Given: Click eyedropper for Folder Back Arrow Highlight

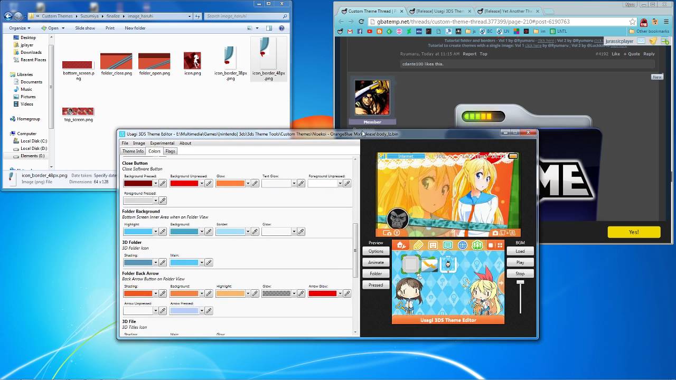Looking at the screenshot, I should click(255, 293).
